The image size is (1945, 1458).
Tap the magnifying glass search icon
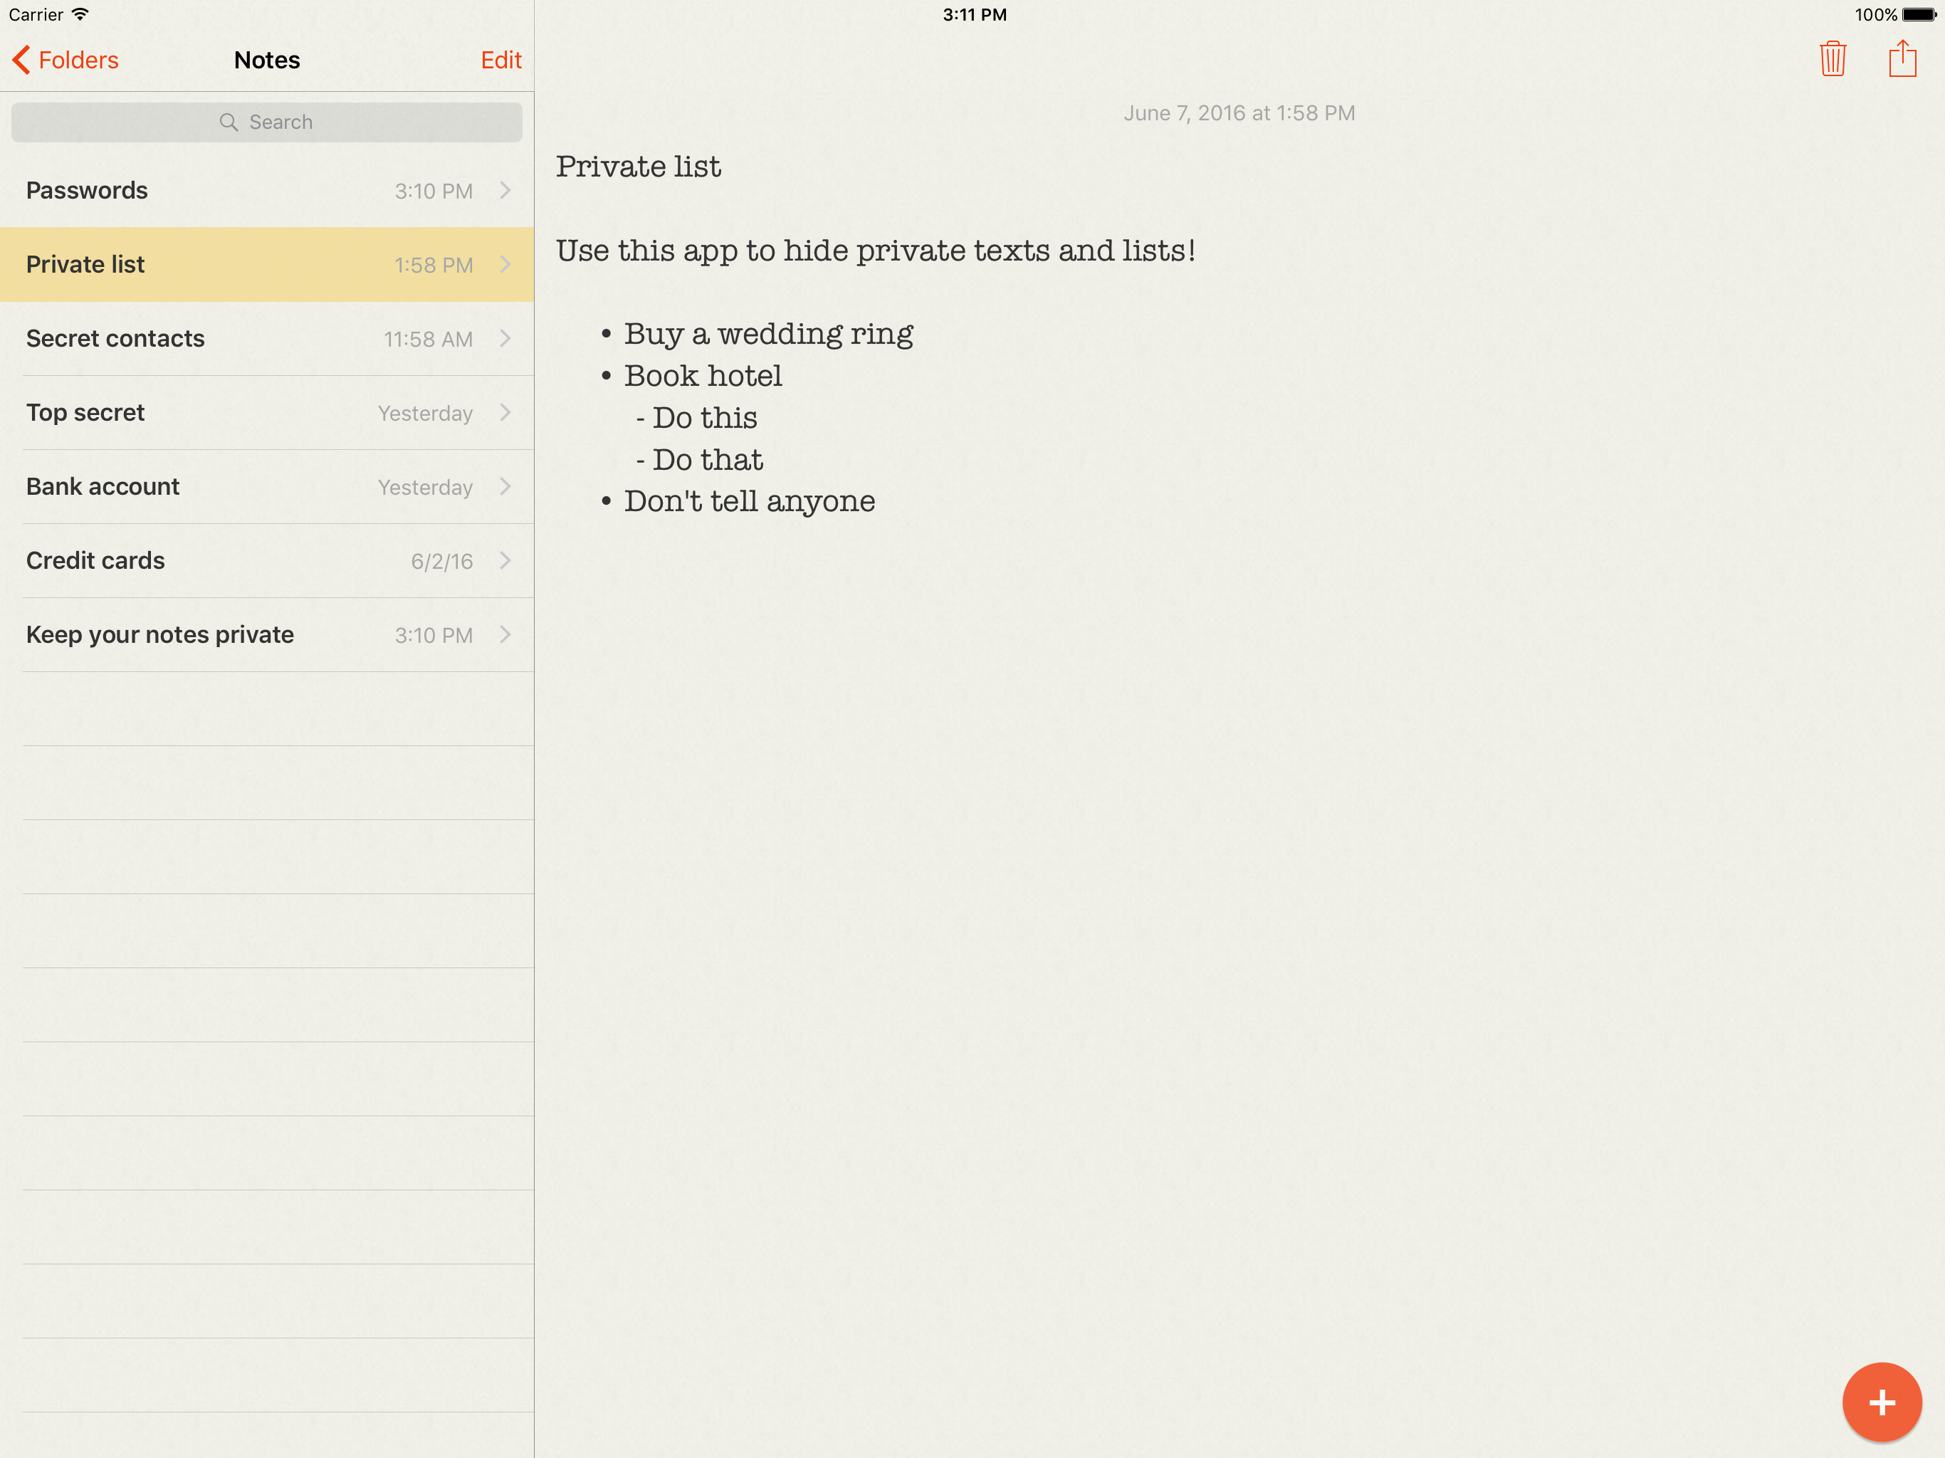tap(229, 122)
